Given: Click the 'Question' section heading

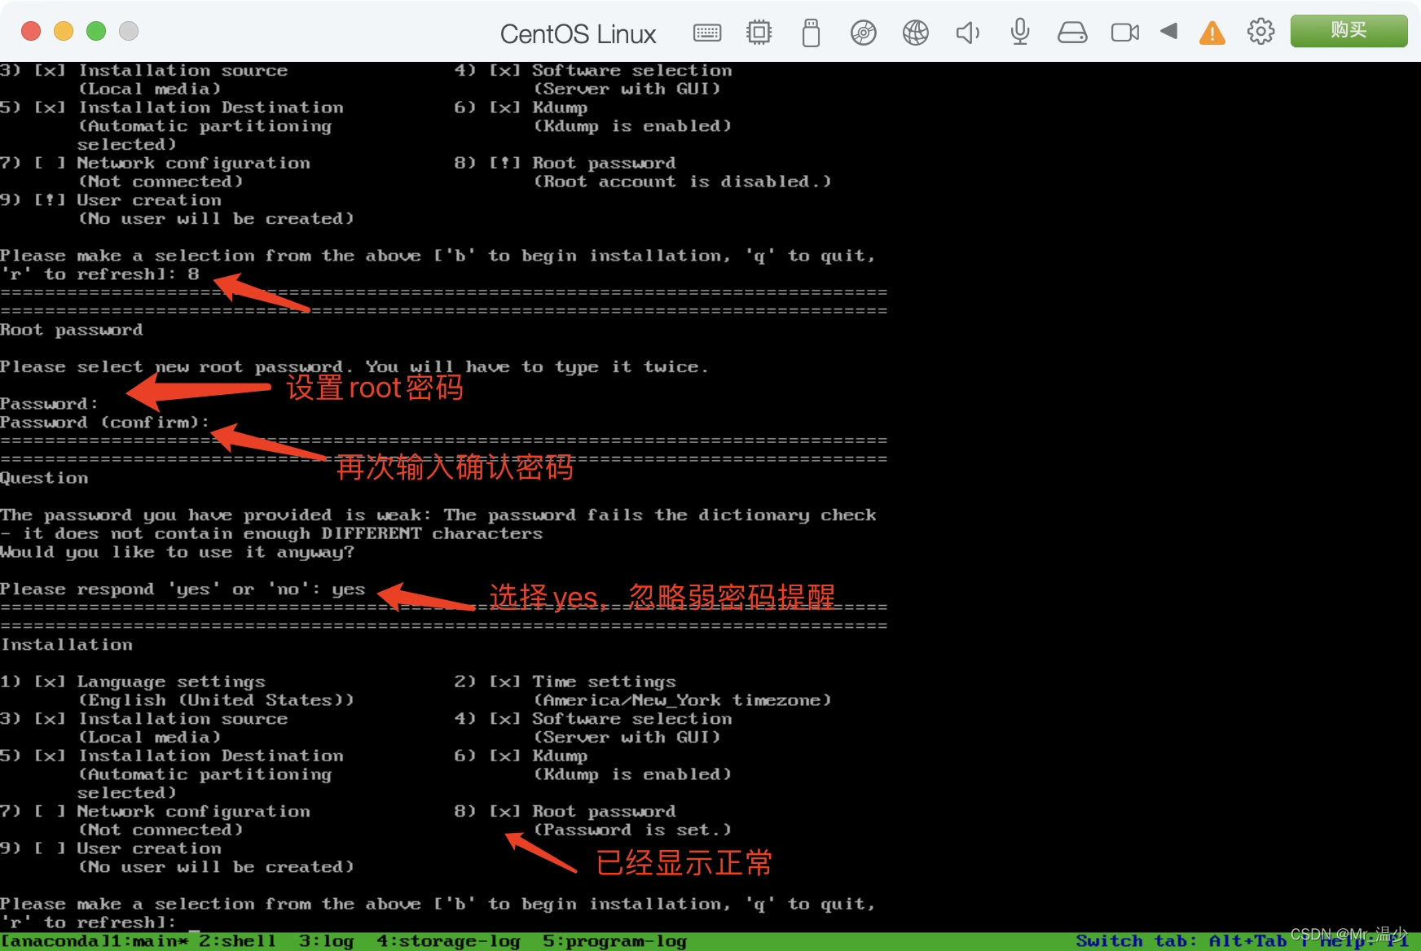Looking at the screenshot, I should (44, 478).
